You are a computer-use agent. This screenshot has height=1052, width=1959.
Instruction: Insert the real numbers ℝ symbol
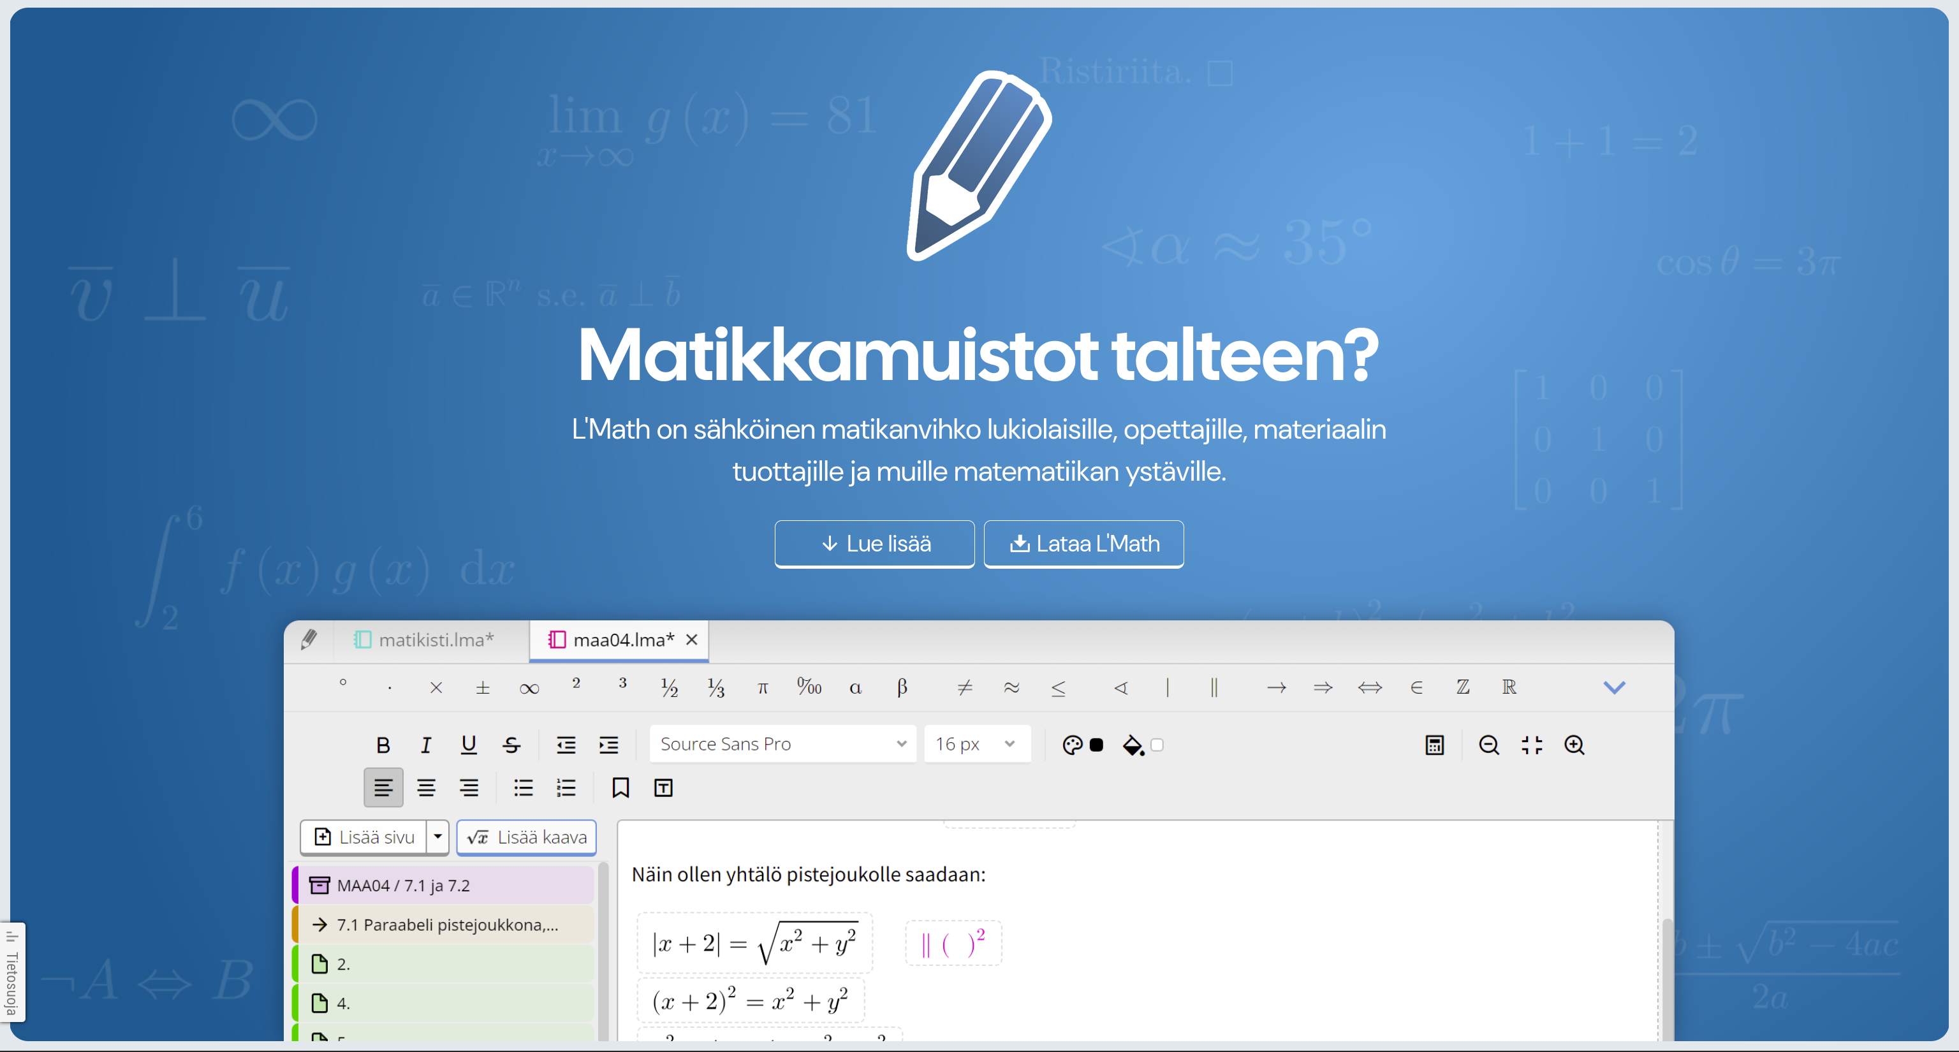[x=1509, y=688]
